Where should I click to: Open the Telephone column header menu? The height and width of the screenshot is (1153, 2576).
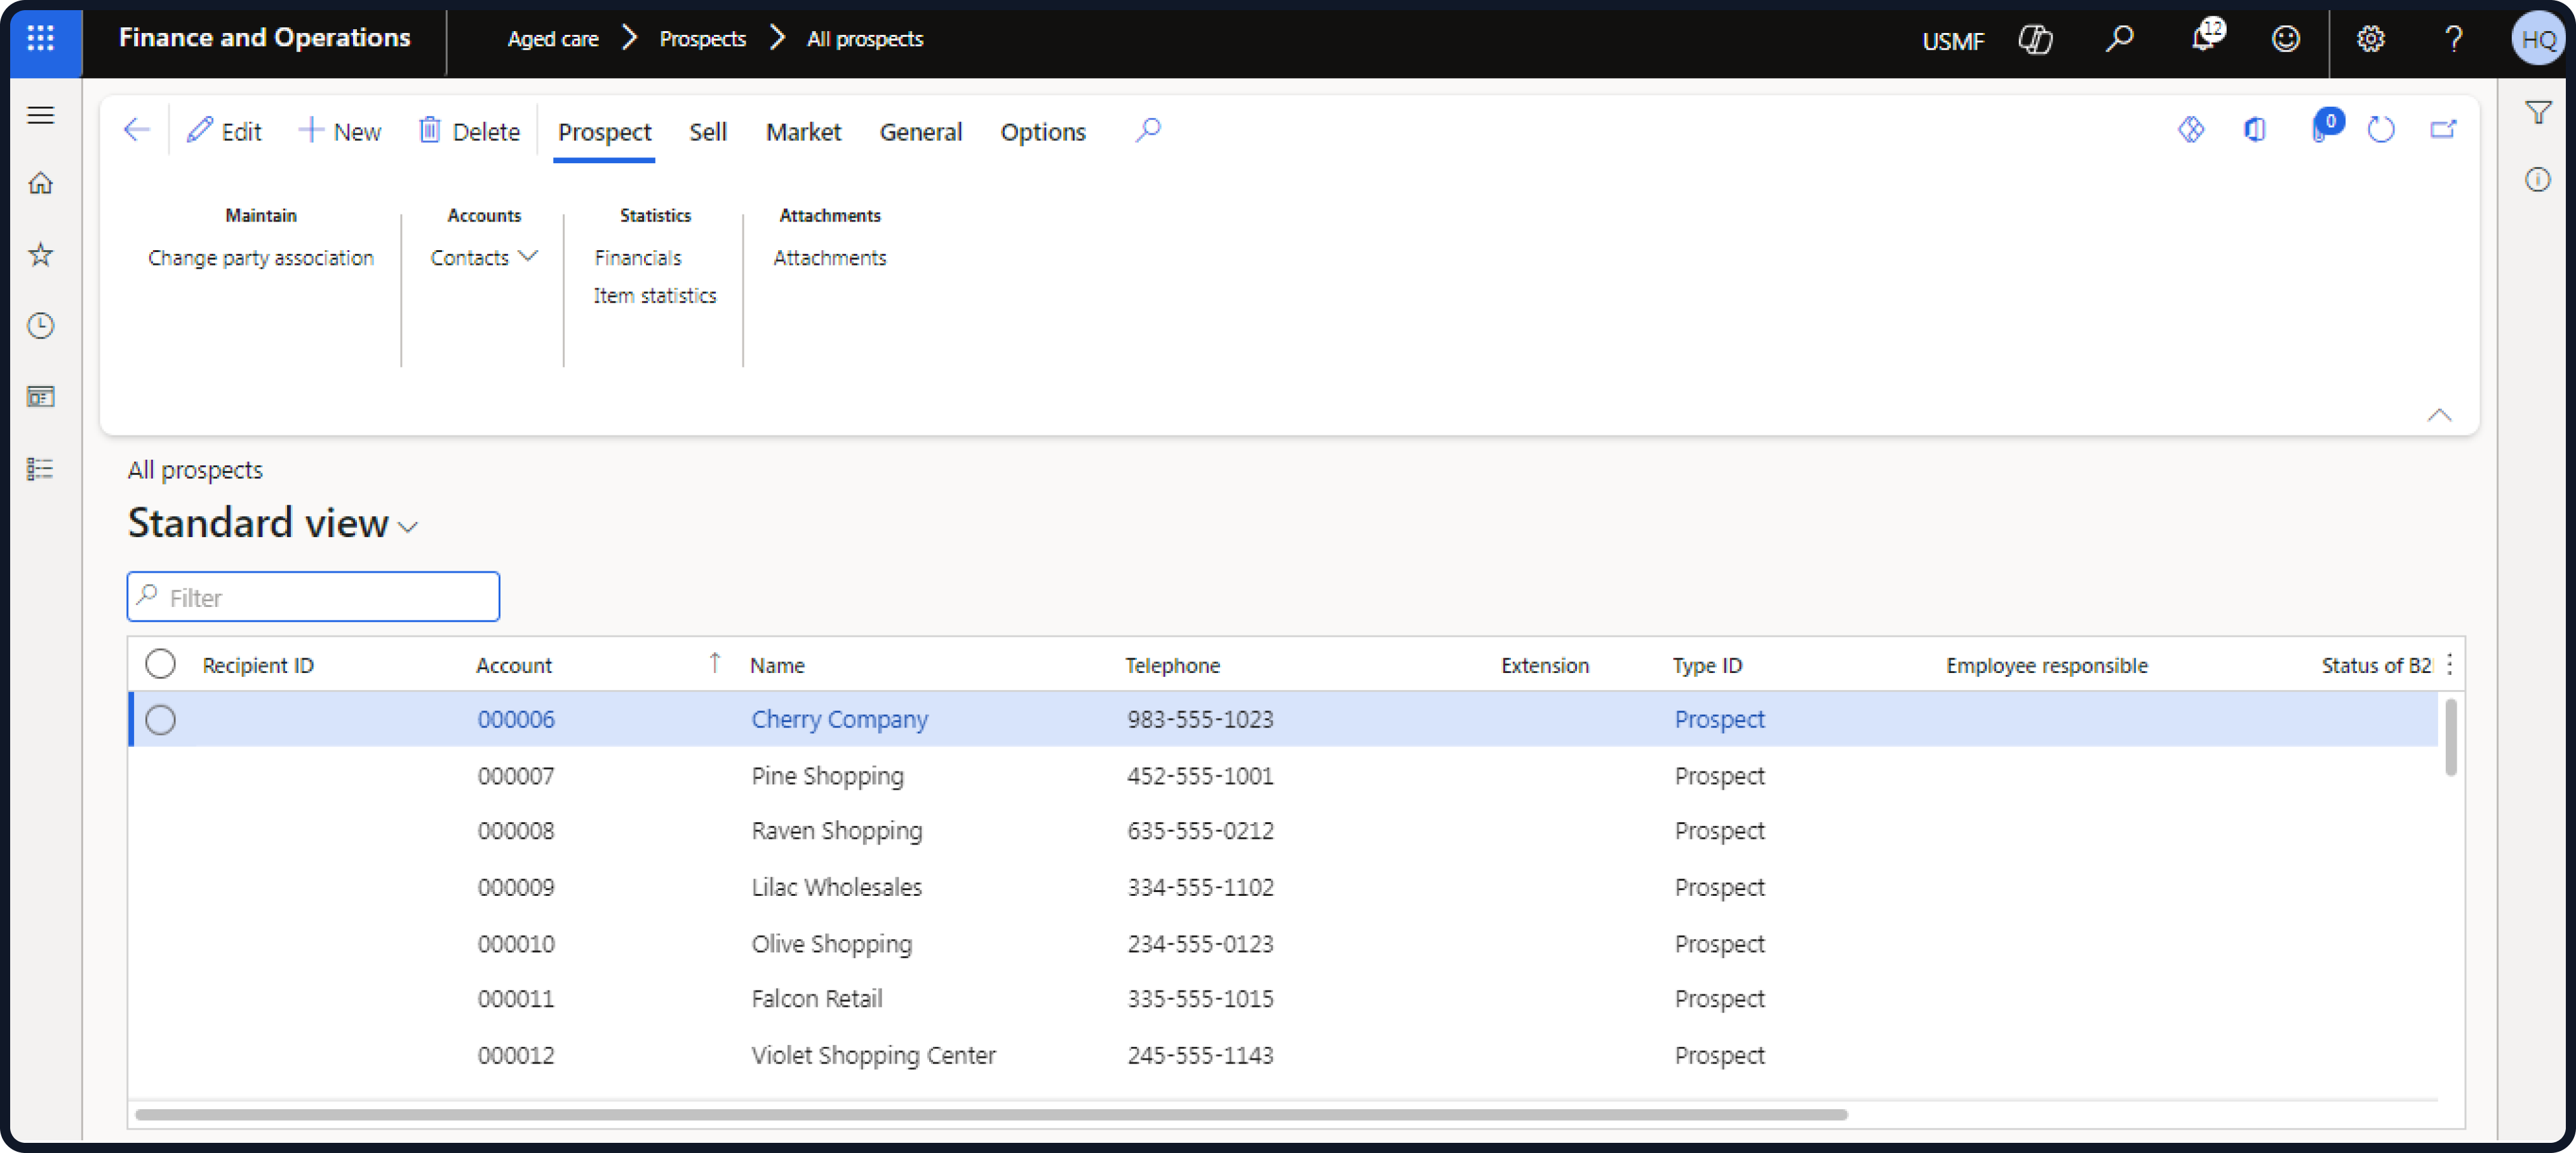[1172, 665]
